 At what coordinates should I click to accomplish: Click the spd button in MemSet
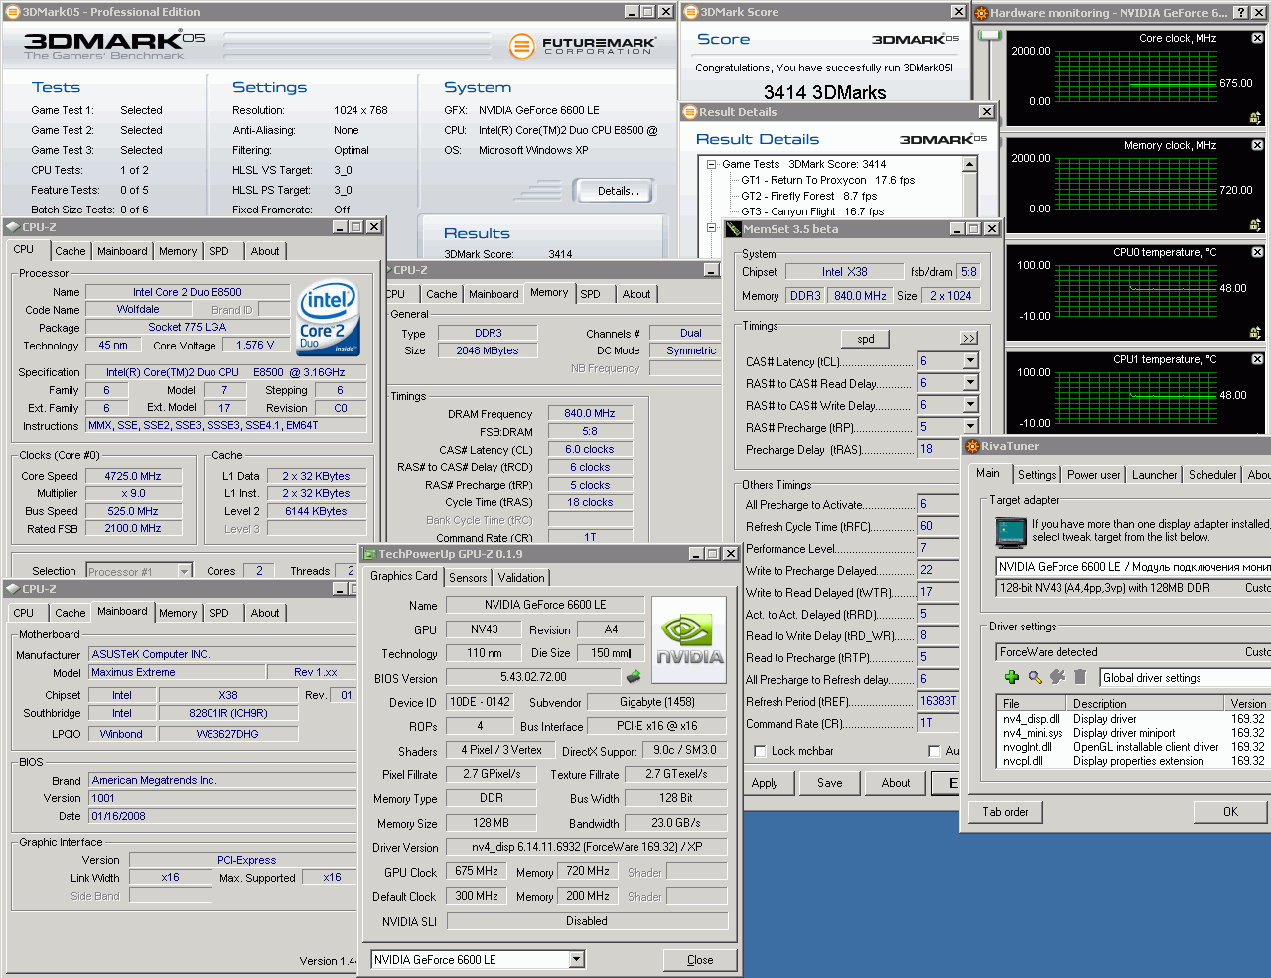tap(866, 339)
